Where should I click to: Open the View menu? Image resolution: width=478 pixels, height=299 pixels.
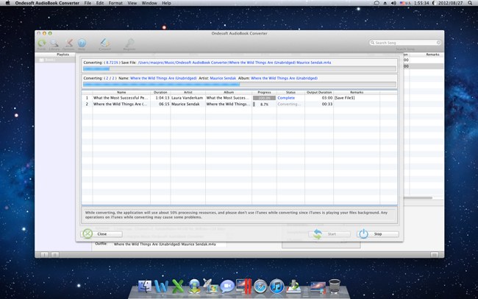[132, 3]
